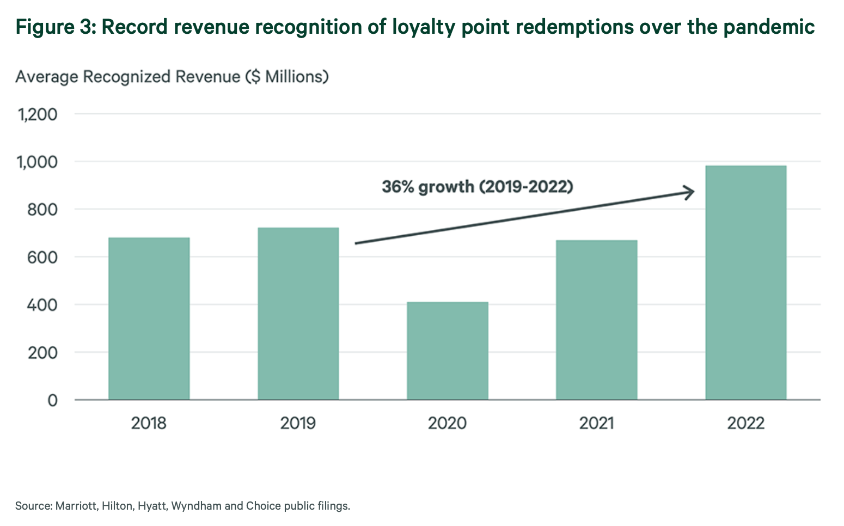Select the 2022 x-axis year label
The image size is (844, 526).
(x=745, y=423)
